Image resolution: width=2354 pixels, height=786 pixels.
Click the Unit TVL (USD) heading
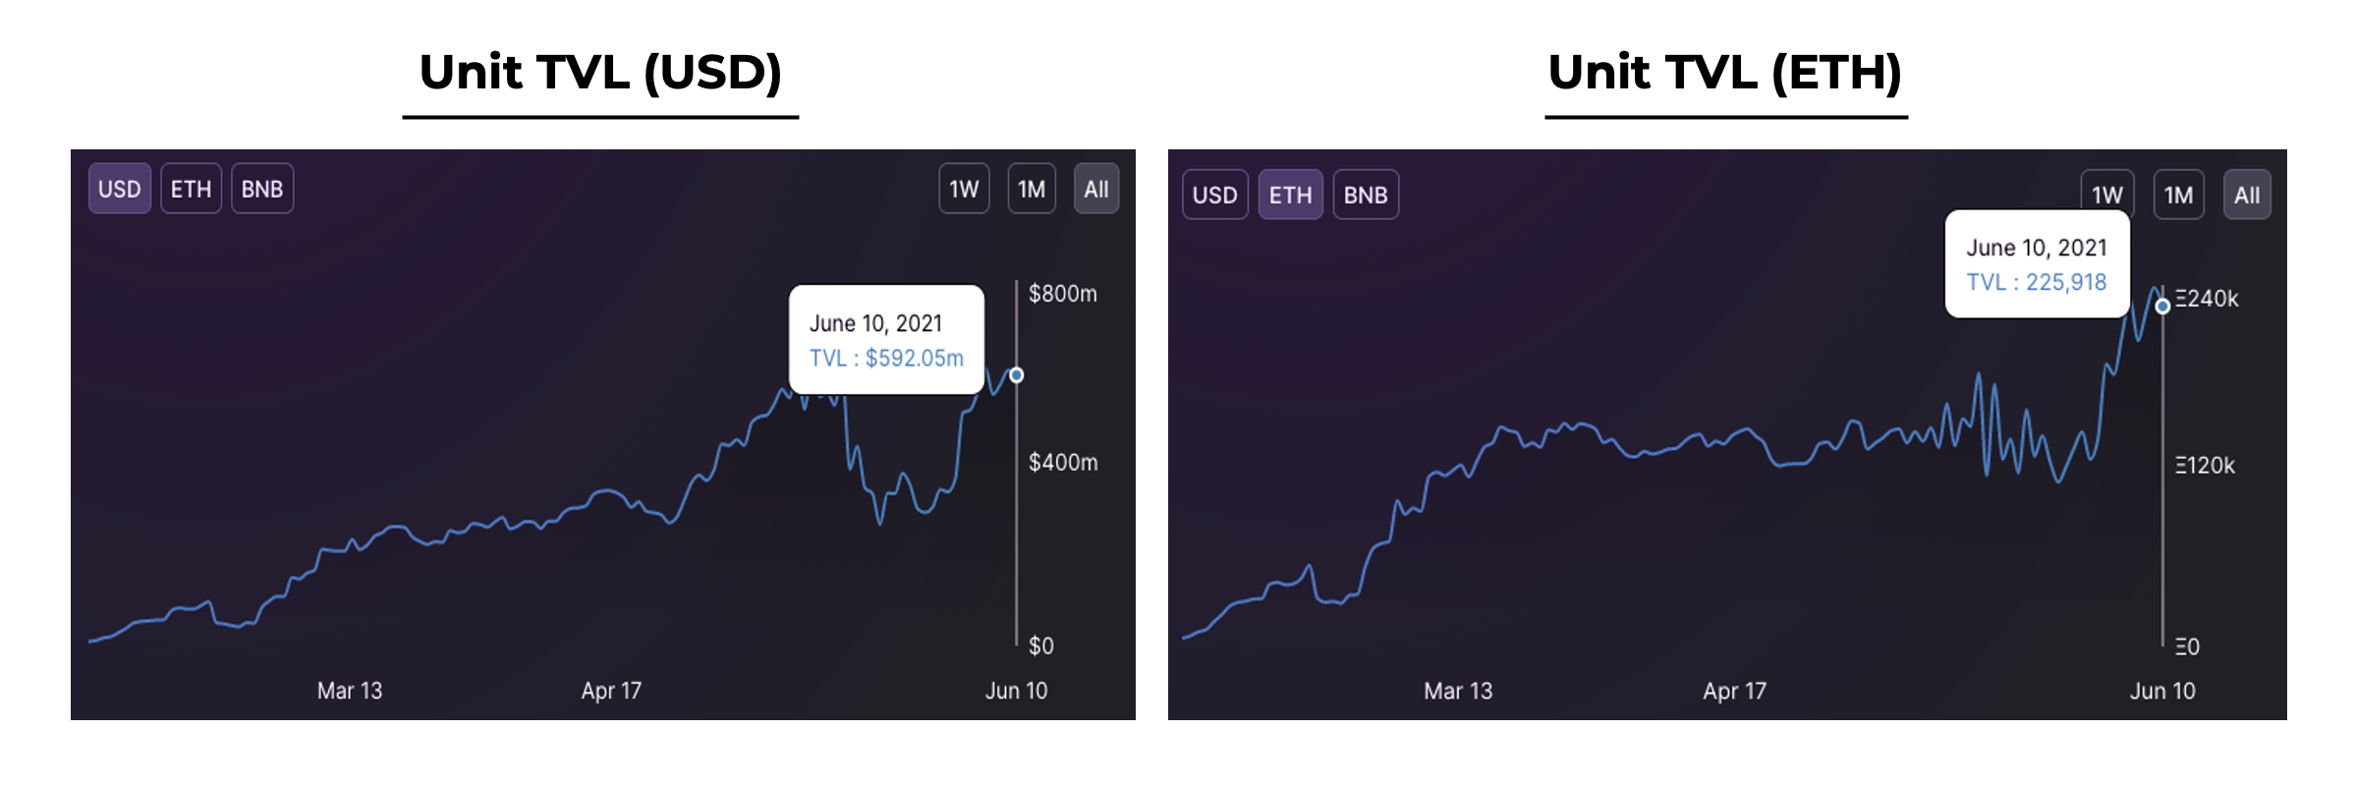coord(600,73)
